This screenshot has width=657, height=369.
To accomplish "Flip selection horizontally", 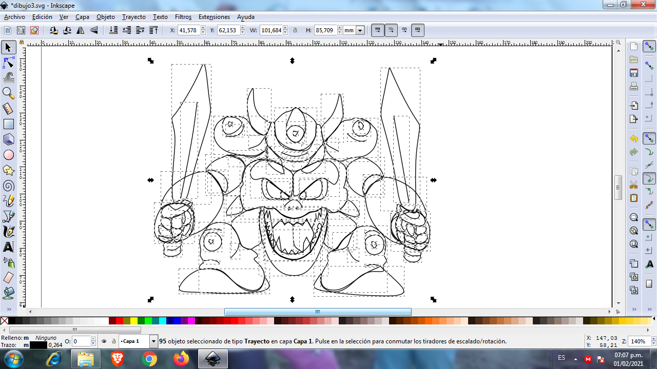I will [x=81, y=30].
